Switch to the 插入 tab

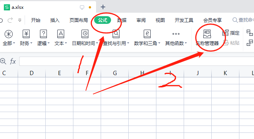click(55, 20)
